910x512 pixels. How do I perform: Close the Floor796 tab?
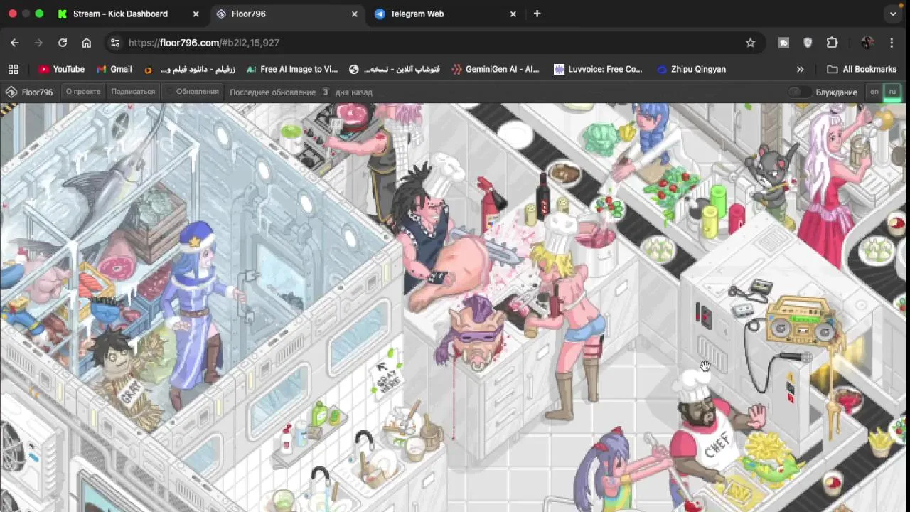[355, 14]
